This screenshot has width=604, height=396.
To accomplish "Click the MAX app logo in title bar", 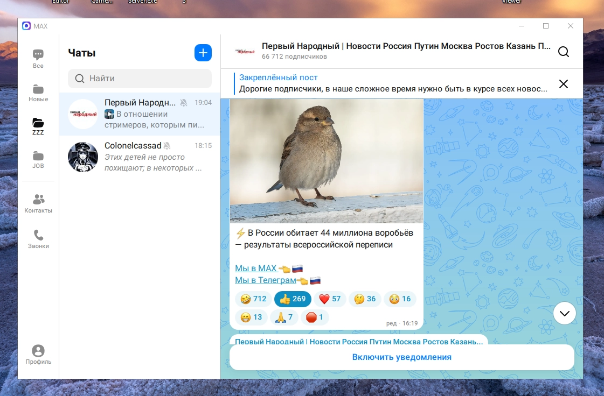I will point(26,26).
